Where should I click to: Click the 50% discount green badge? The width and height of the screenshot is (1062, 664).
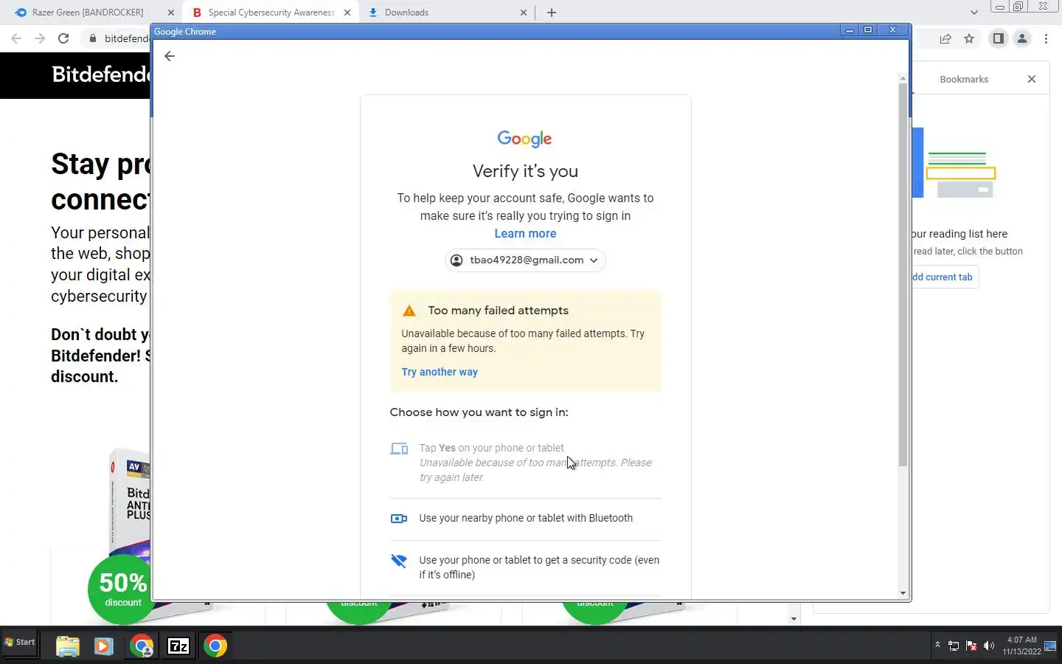tap(122, 590)
